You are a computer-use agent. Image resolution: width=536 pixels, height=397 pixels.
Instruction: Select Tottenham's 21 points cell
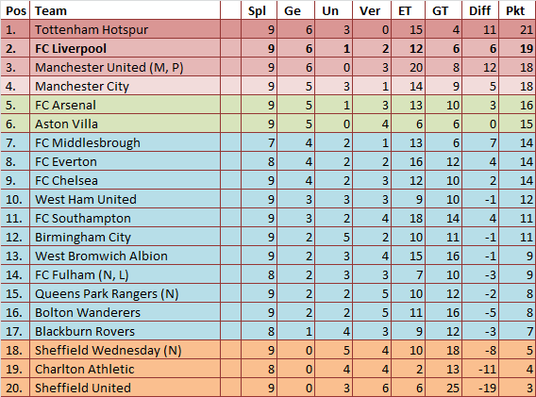click(517, 29)
